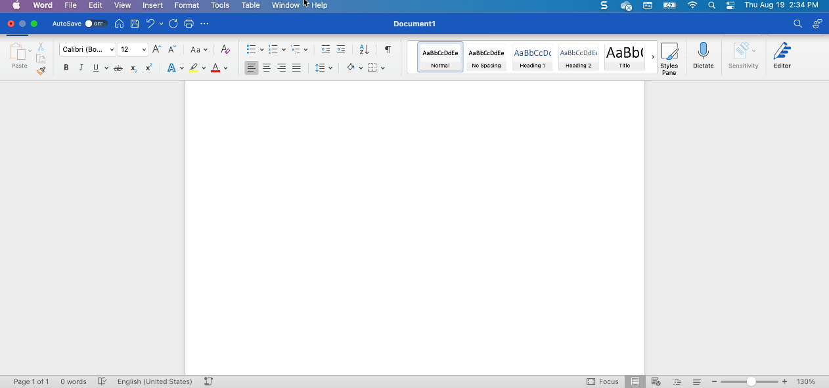The height and width of the screenshot is (388, 829).
Task: Apply the Heading 1 style
Action: coord(533,57)
